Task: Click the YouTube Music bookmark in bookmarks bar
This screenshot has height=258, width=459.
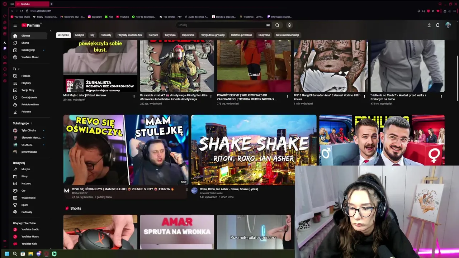Action: (20, 17)
